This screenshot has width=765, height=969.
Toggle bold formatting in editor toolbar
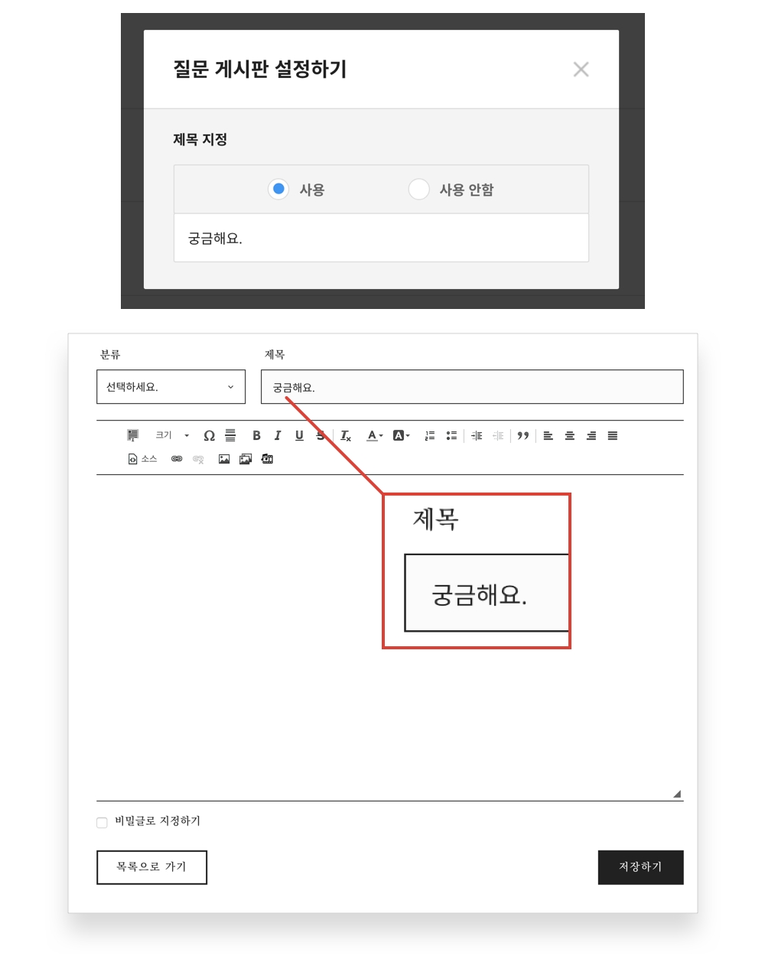coord(256,435)
